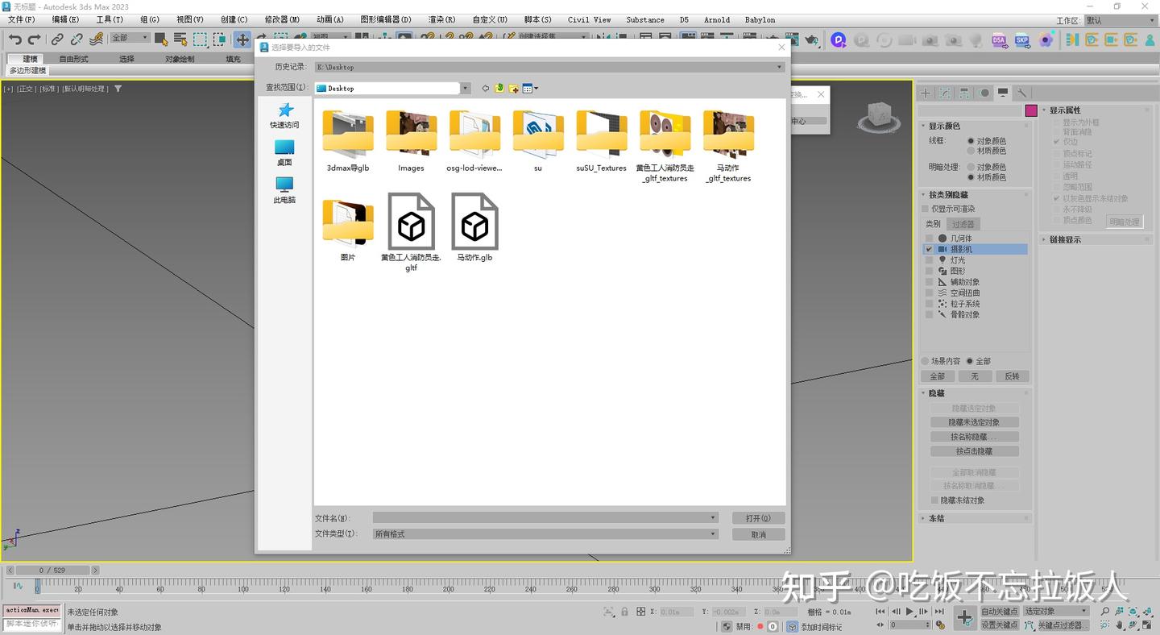Click the Pan View hand control

click(x=1119, y=625)
